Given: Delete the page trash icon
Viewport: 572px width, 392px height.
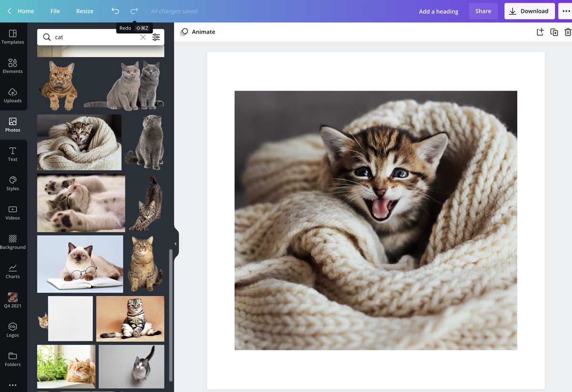Looking at the screenshot, I should coord(568,32).
